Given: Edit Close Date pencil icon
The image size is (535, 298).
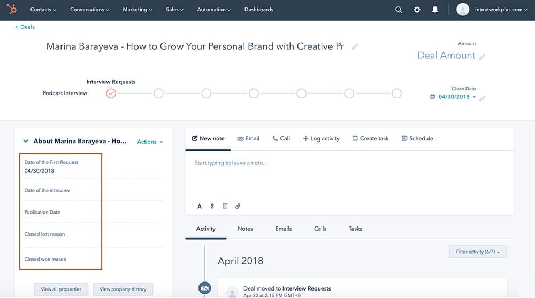Looking at the screenshot, I should pos(482,98).
